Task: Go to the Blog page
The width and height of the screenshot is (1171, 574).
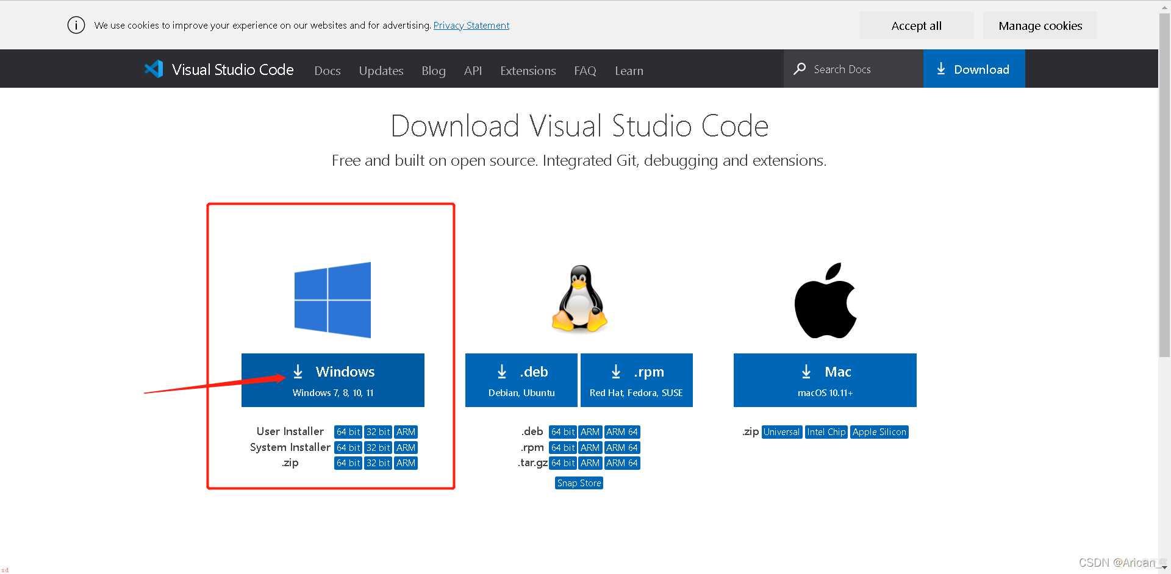Action: tap(434, 71)
